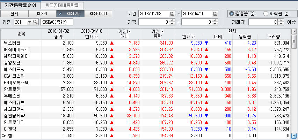
Task: Click the maximum price input field
Action: pyautogui.click(x=197, y=22)
